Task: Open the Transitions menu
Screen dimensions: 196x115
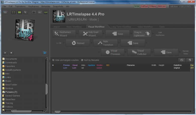Action: [20, 6]
